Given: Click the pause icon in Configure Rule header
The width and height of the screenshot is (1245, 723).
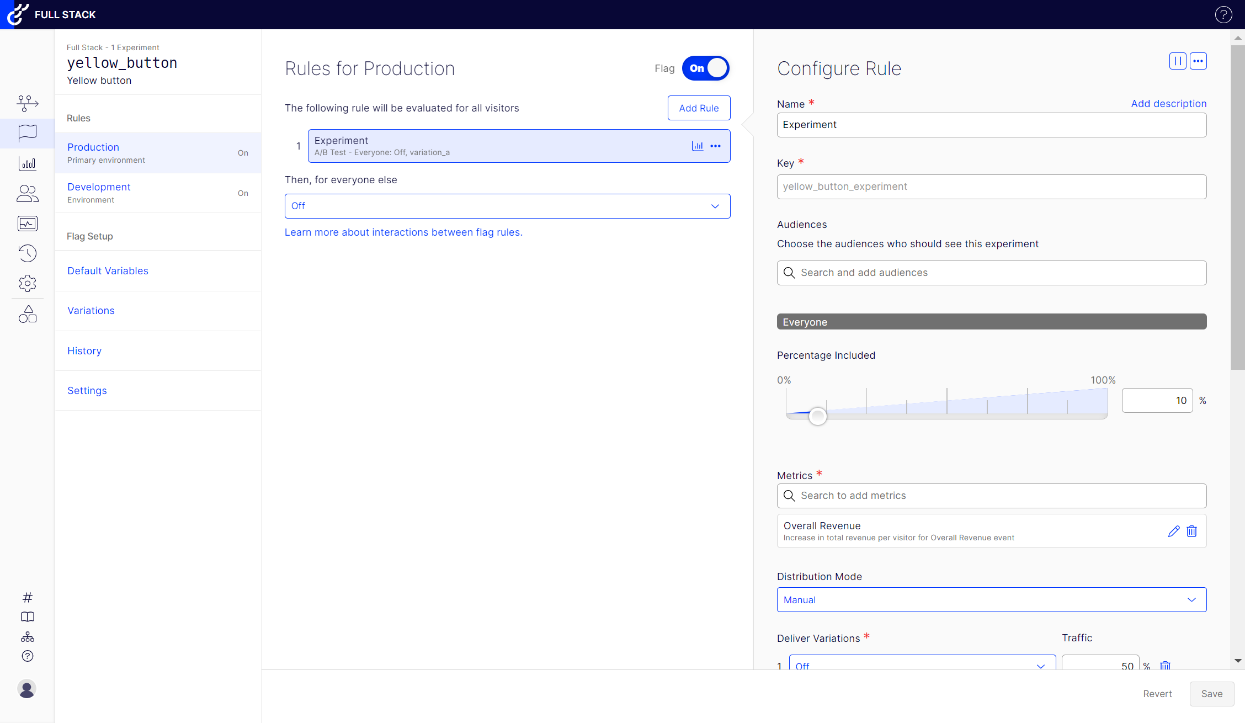Looking at the screenshot, I should click(1177, 61).
